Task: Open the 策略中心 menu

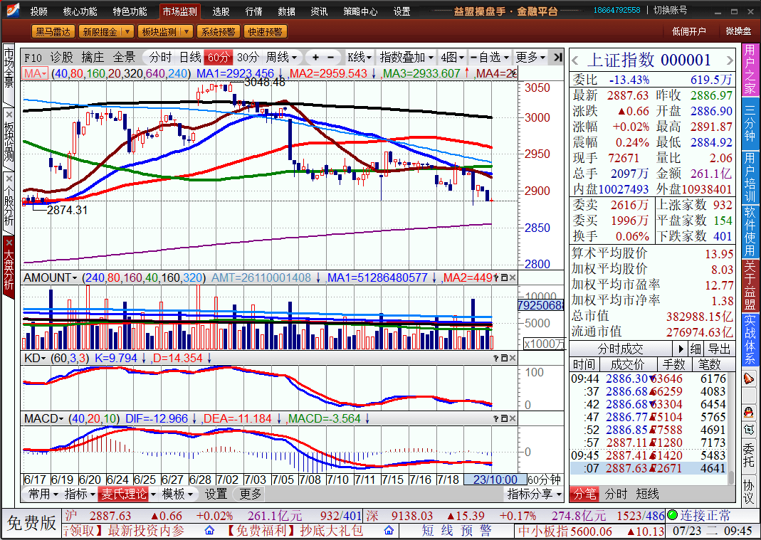Action: point(361,11)
